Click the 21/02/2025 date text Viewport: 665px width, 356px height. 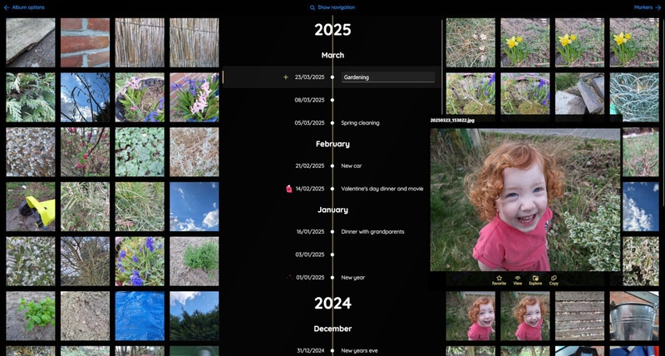pos(309,166)
